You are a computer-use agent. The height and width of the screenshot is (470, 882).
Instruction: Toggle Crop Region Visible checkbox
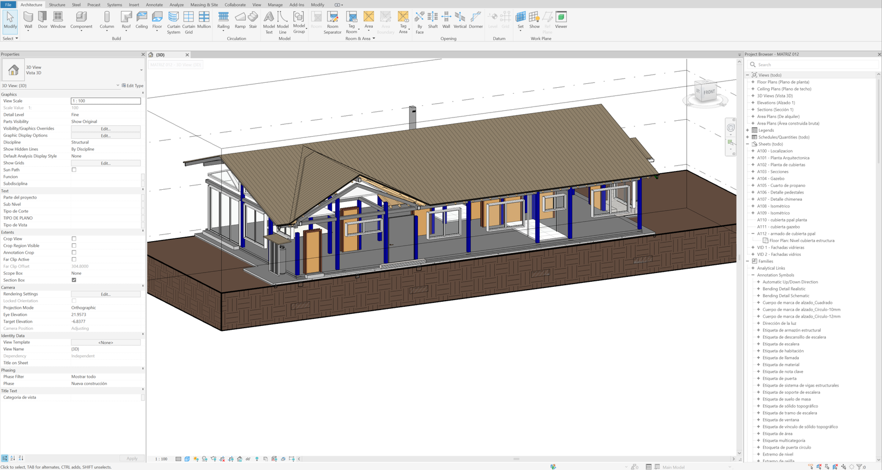pyautogui.click(x=74, y=246)
